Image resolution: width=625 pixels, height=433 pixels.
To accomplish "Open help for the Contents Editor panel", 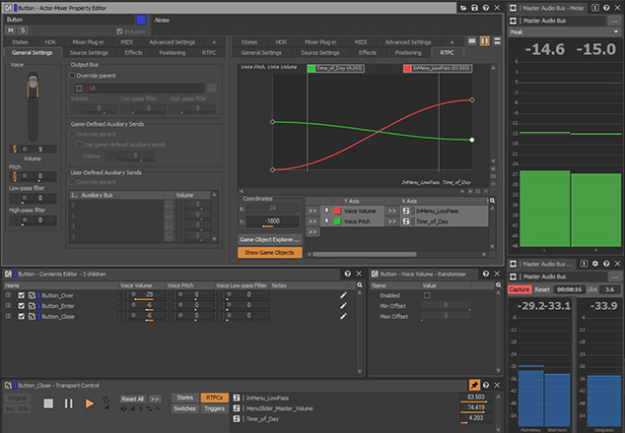I will (x=347, y=274).
